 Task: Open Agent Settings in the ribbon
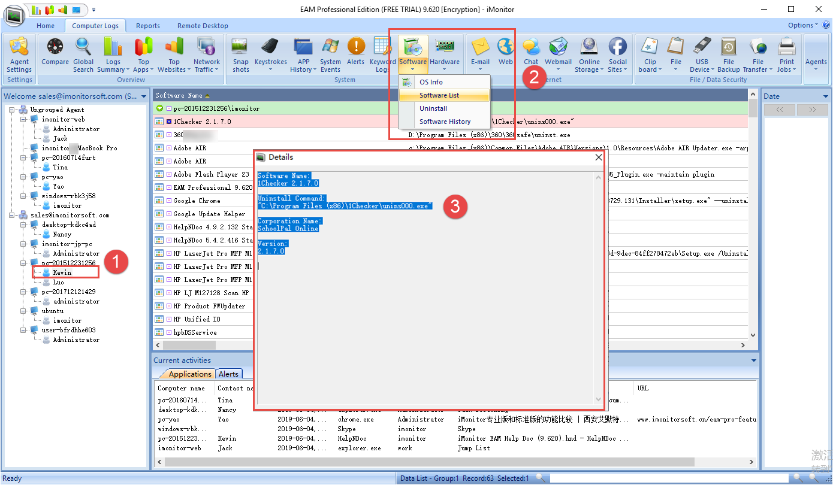pos(19,55)
